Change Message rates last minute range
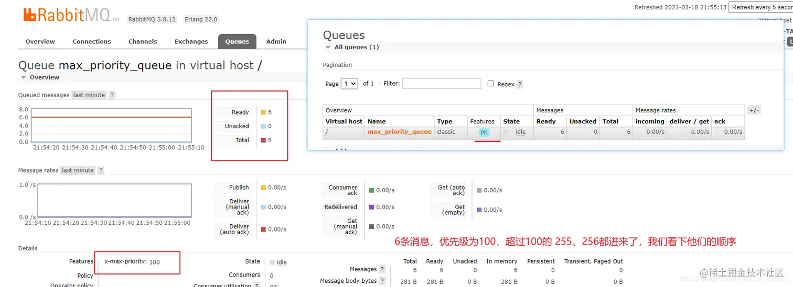The image size is (793, 287). 78,170
